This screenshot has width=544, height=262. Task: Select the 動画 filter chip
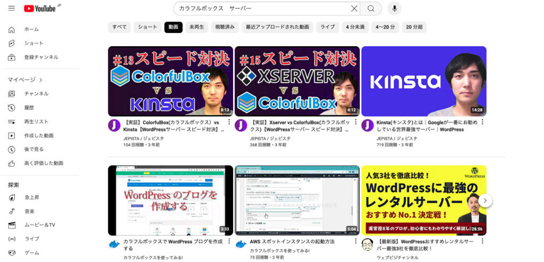173,27
